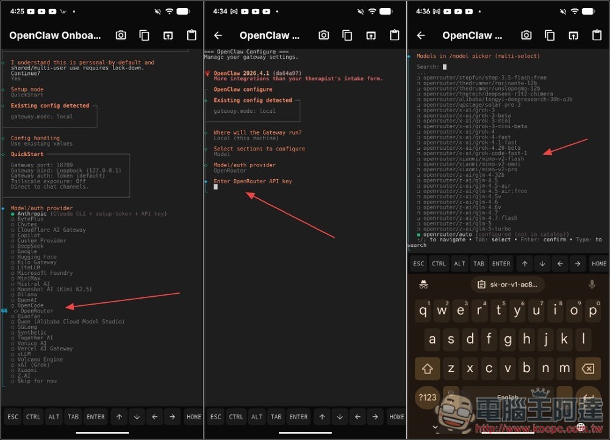Tap the incognito icon above the keyboard
This screenshot has width=610, height=440.
(423, 285)
